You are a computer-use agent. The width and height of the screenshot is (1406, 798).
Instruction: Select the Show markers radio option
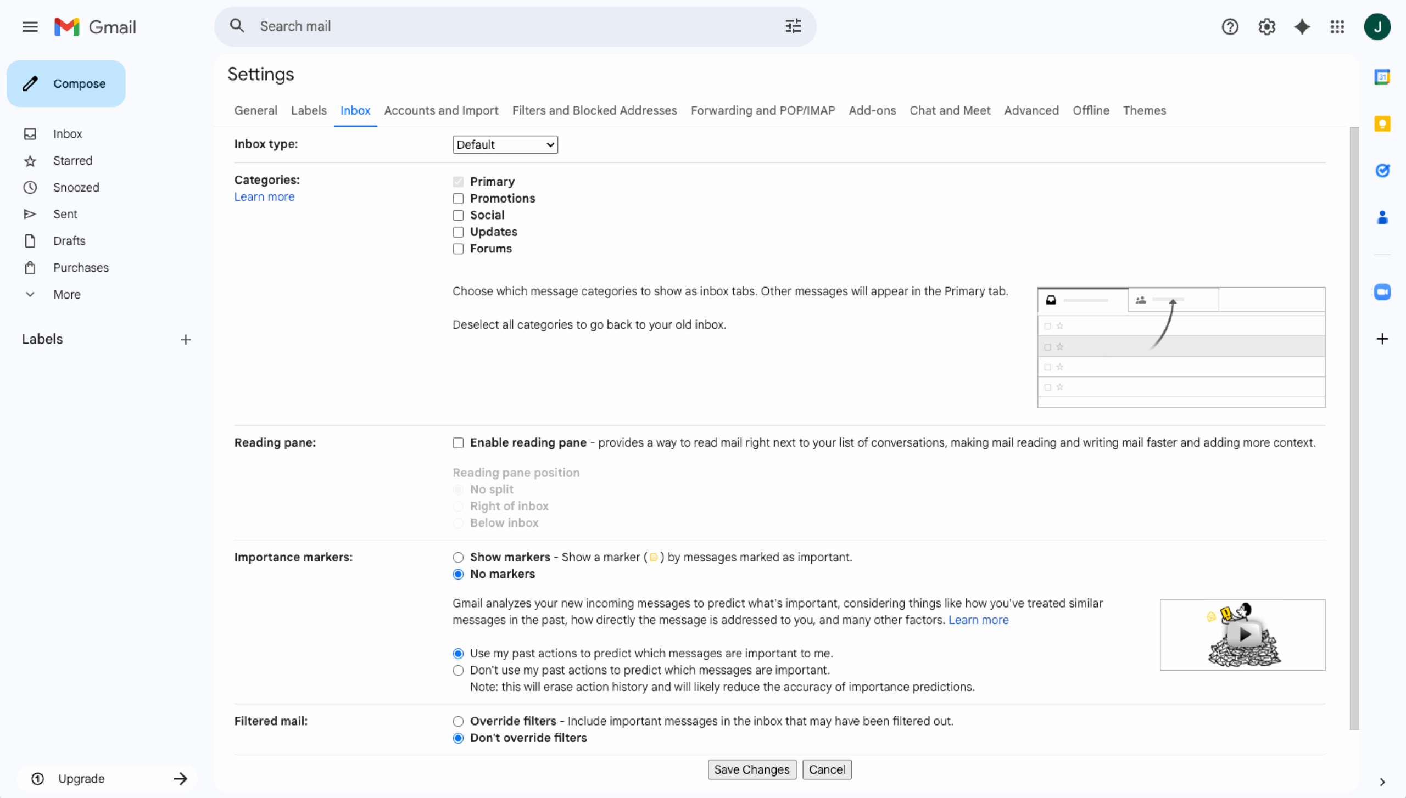[x=458, y=558]
